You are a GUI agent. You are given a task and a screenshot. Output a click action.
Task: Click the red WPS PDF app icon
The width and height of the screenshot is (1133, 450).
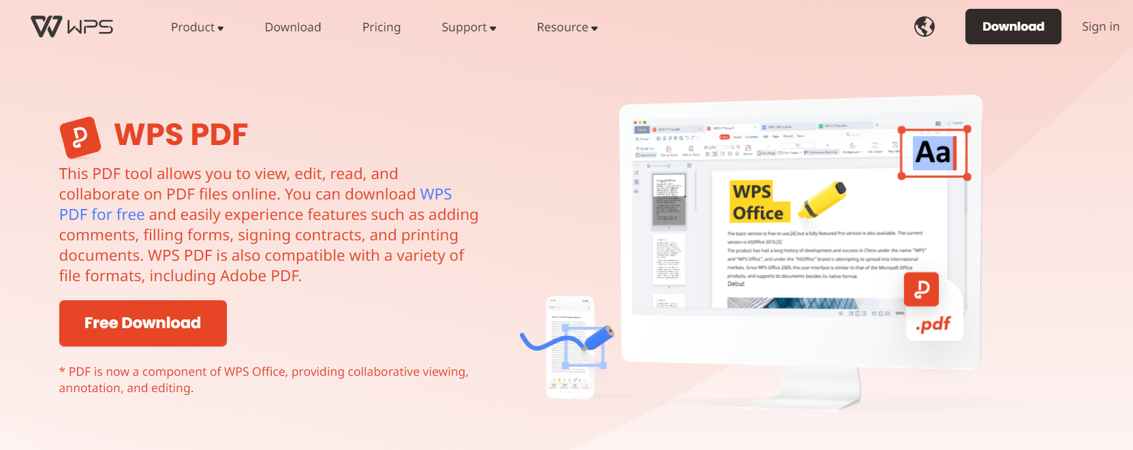(x=80, y=137)
